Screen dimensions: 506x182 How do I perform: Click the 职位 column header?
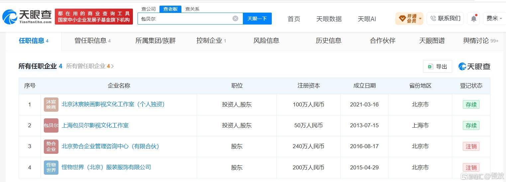[237, 86]
